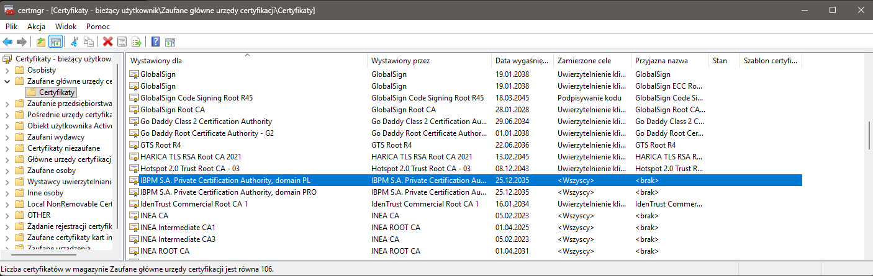Viewport: 873px width, 276px height.
Task: Expand the 'Pośrednie urzędy certyfikacji' node
Action: pos(7,115)
